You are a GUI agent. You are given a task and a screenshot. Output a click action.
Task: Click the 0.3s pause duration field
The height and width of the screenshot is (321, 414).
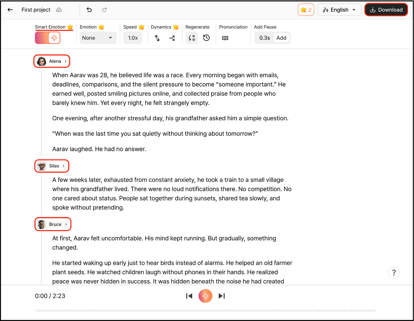(264, 38)
